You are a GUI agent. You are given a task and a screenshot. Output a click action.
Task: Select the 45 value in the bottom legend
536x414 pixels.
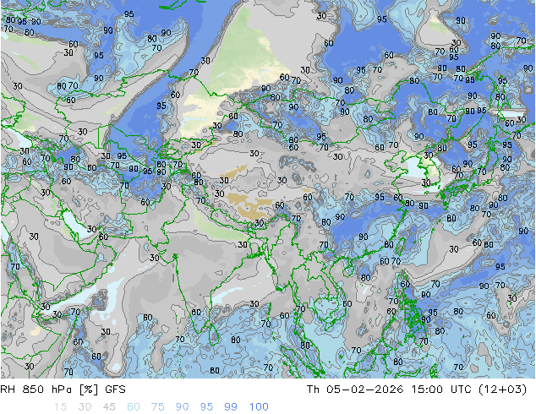pos(109,407)
